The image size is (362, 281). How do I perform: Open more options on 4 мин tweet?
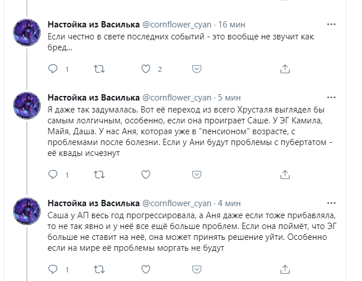pos(331,202)
